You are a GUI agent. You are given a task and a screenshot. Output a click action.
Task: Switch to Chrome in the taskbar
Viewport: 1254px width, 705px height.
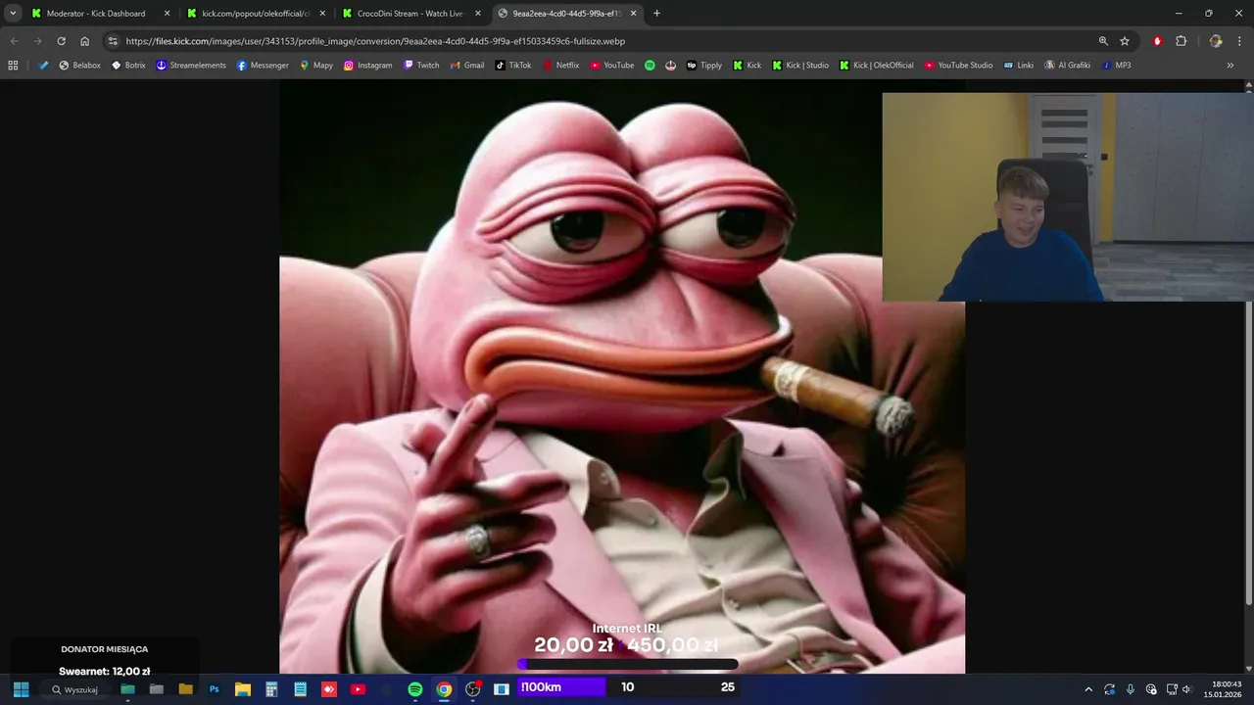pyautogui.click(x=444, y=688)
